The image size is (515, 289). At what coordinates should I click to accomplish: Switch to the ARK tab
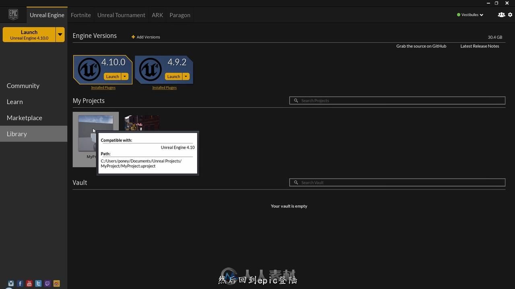coord(157,15)
